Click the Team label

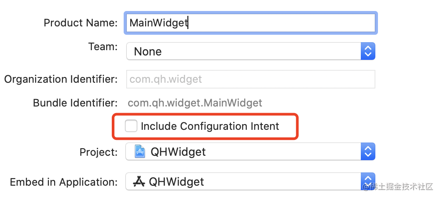click(103, 46)
